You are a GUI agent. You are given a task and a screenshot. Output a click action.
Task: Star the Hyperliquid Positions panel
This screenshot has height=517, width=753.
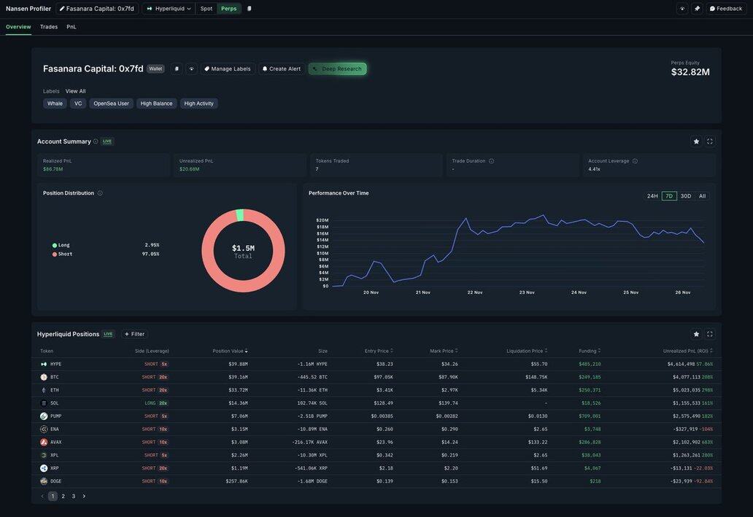point(696,334)
